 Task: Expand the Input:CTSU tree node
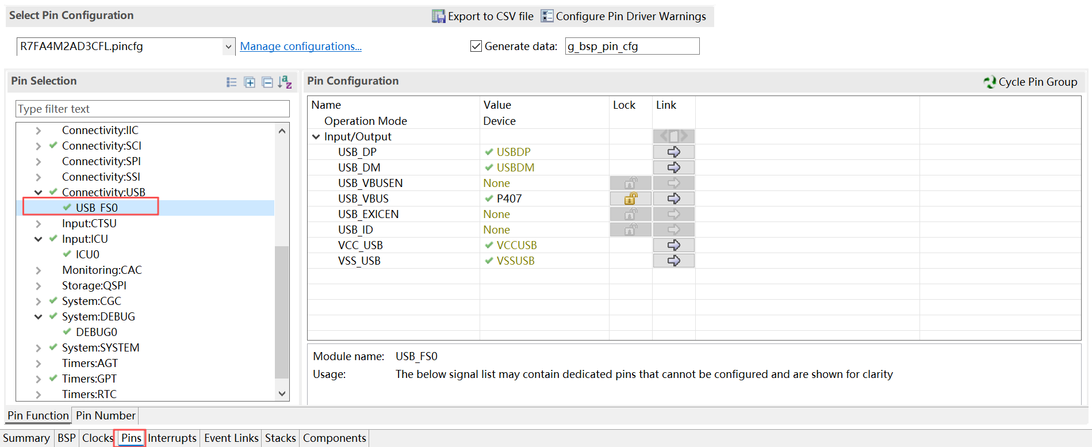click(x=38, y=223)
